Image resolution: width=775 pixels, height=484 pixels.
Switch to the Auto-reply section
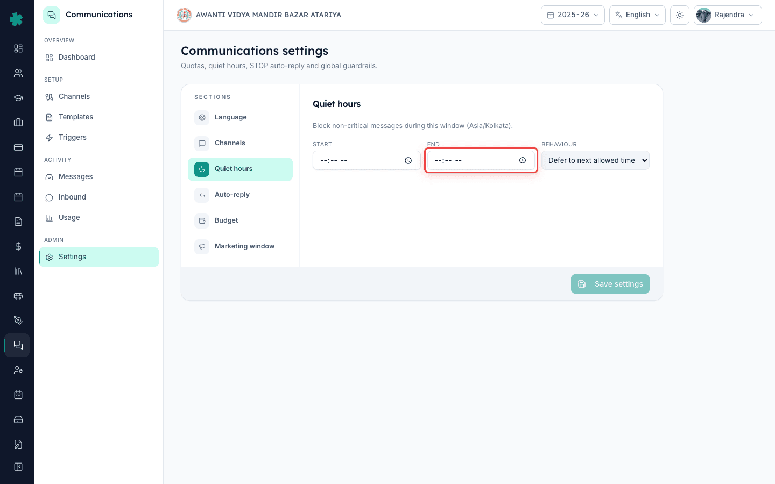tap(240, 195)
